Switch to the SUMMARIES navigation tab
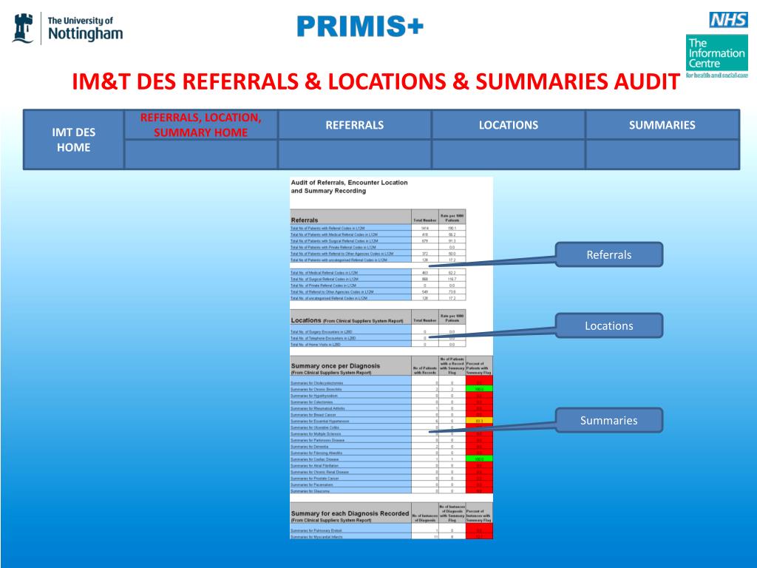The image size is (757, 568). [662, 125]
